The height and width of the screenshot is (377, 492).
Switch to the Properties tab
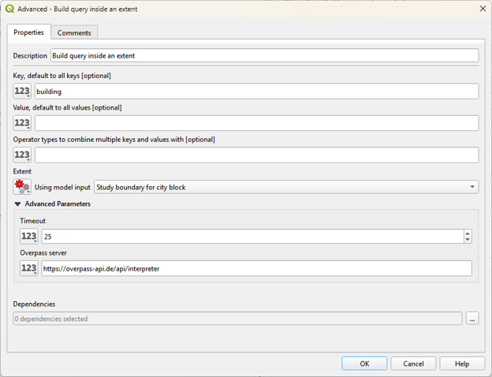[29, 32]
